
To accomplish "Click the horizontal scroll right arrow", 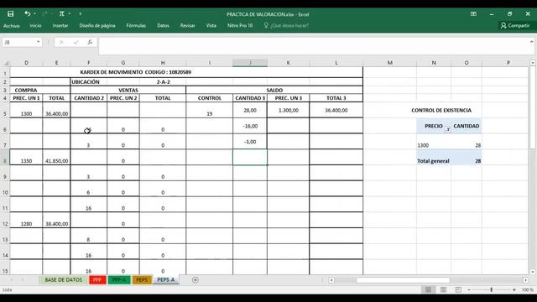I will click(x=526, y=280).
